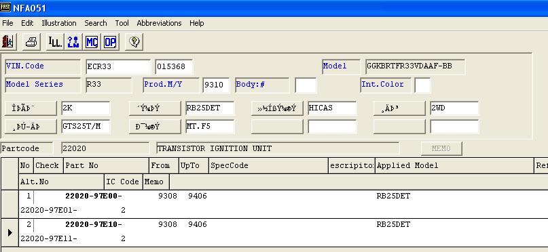
Task: Click the Model field GGKBRTFR33VDAAF-BB
Action: 415,66
